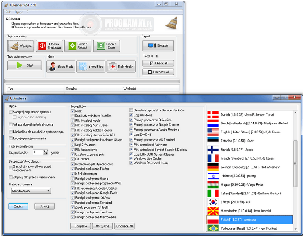
Task: Click the monitor icon on the Simulate button
Action: (x=152, y=46)
